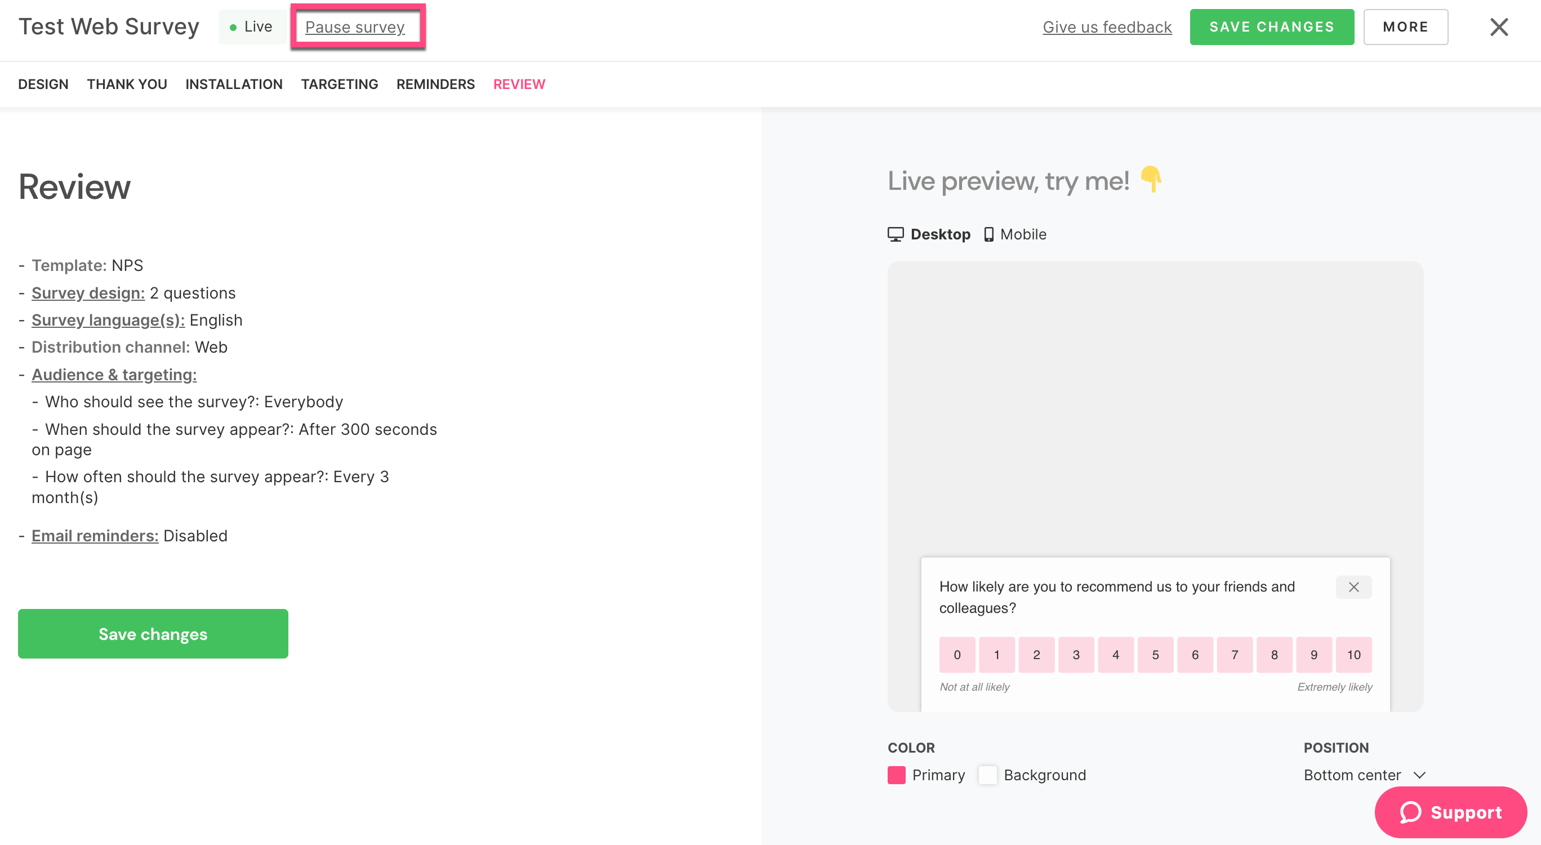The width and height of the screenshot is (1541, 845).
Task: Open the Position dropdown chevron
Action: 1419,775
